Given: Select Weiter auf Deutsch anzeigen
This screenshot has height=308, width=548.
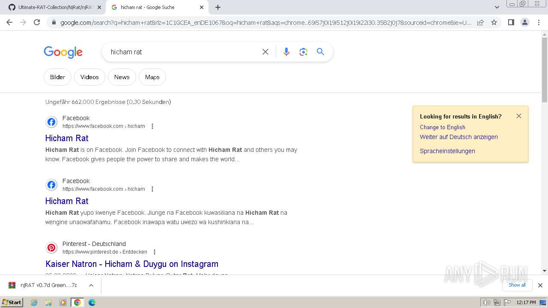Looking at the screenshot, I should [459, 137].
